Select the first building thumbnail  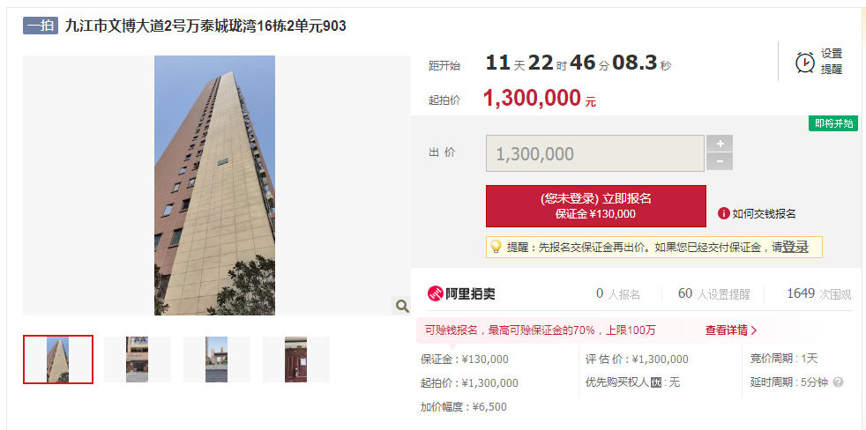click(x=58, y=360)
